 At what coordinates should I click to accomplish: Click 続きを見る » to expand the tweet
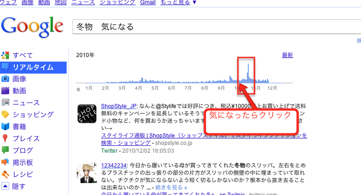(171, 187)
